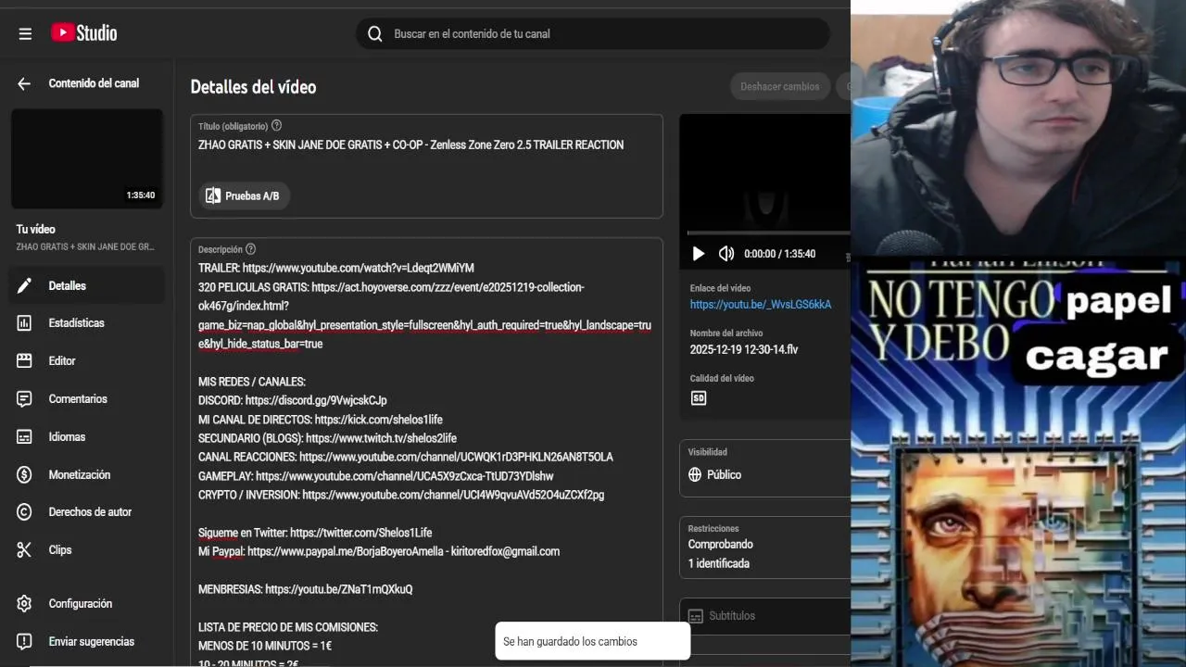The image size is (1186, 667).
Task: Click the Enviar sugerencias feedback icon
Action: pyautogui.click(x=25, y=642)
